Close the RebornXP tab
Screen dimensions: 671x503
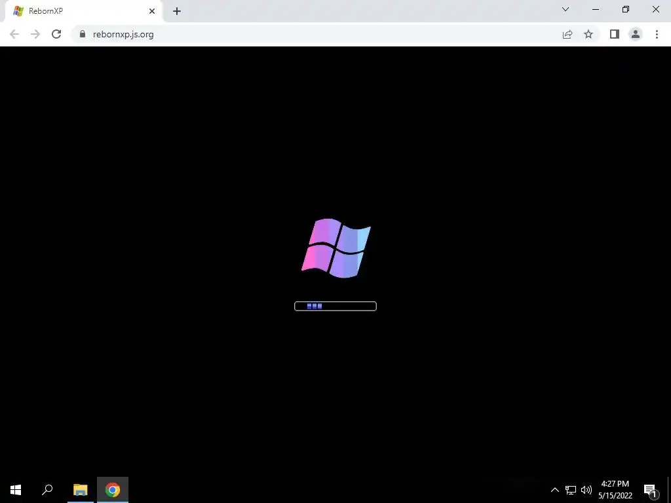point(152,11)
